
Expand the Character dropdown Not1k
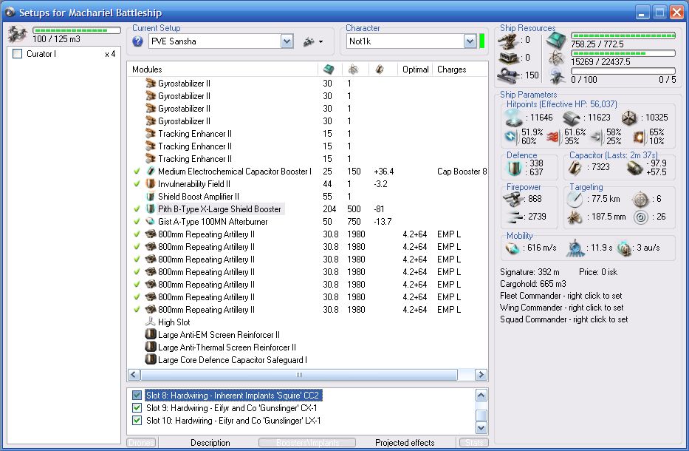coord(470,41)
